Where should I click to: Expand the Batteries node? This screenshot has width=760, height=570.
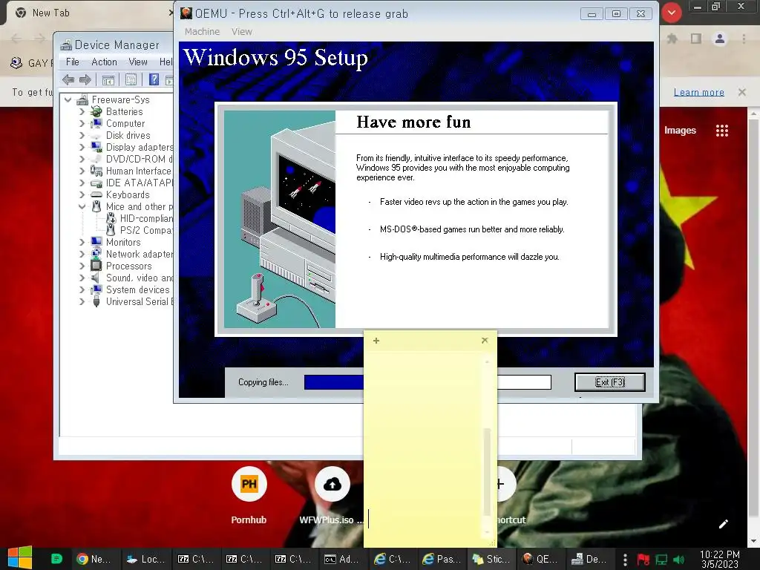82,111
